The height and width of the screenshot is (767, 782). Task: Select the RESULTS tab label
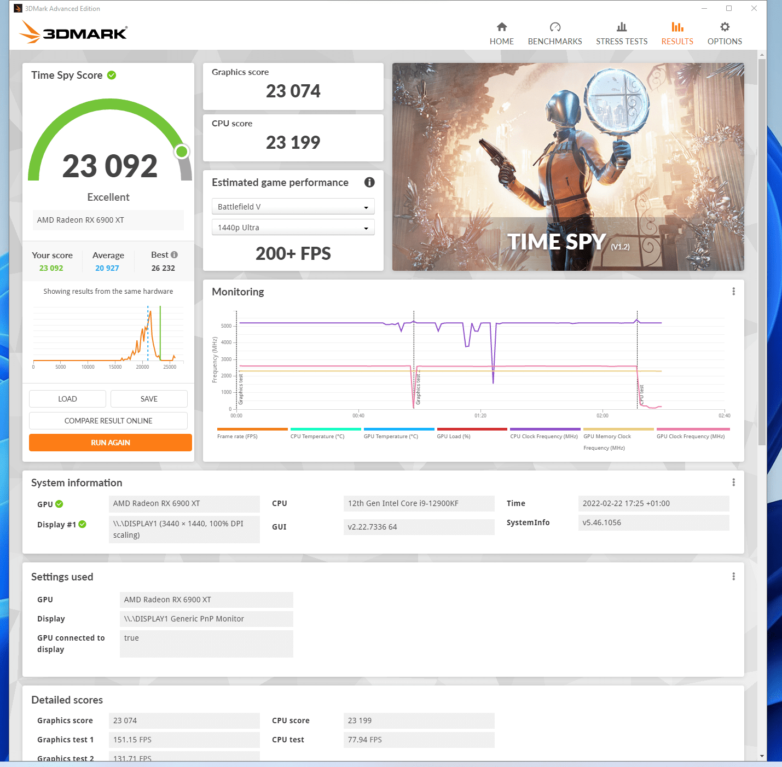[677, 42]
